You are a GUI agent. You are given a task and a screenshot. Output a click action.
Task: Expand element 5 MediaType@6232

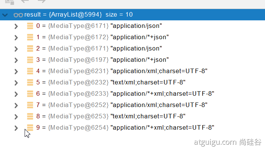click(x=16, y=83)
